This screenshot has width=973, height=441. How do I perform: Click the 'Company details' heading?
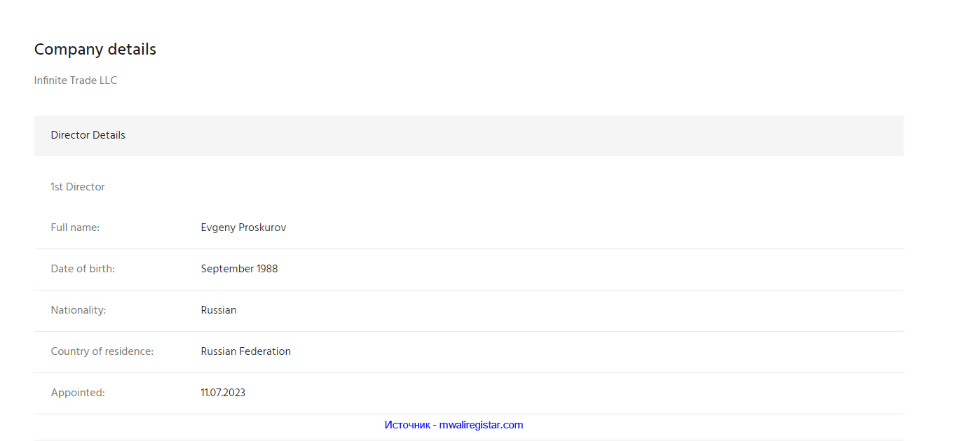coord(95,50)
